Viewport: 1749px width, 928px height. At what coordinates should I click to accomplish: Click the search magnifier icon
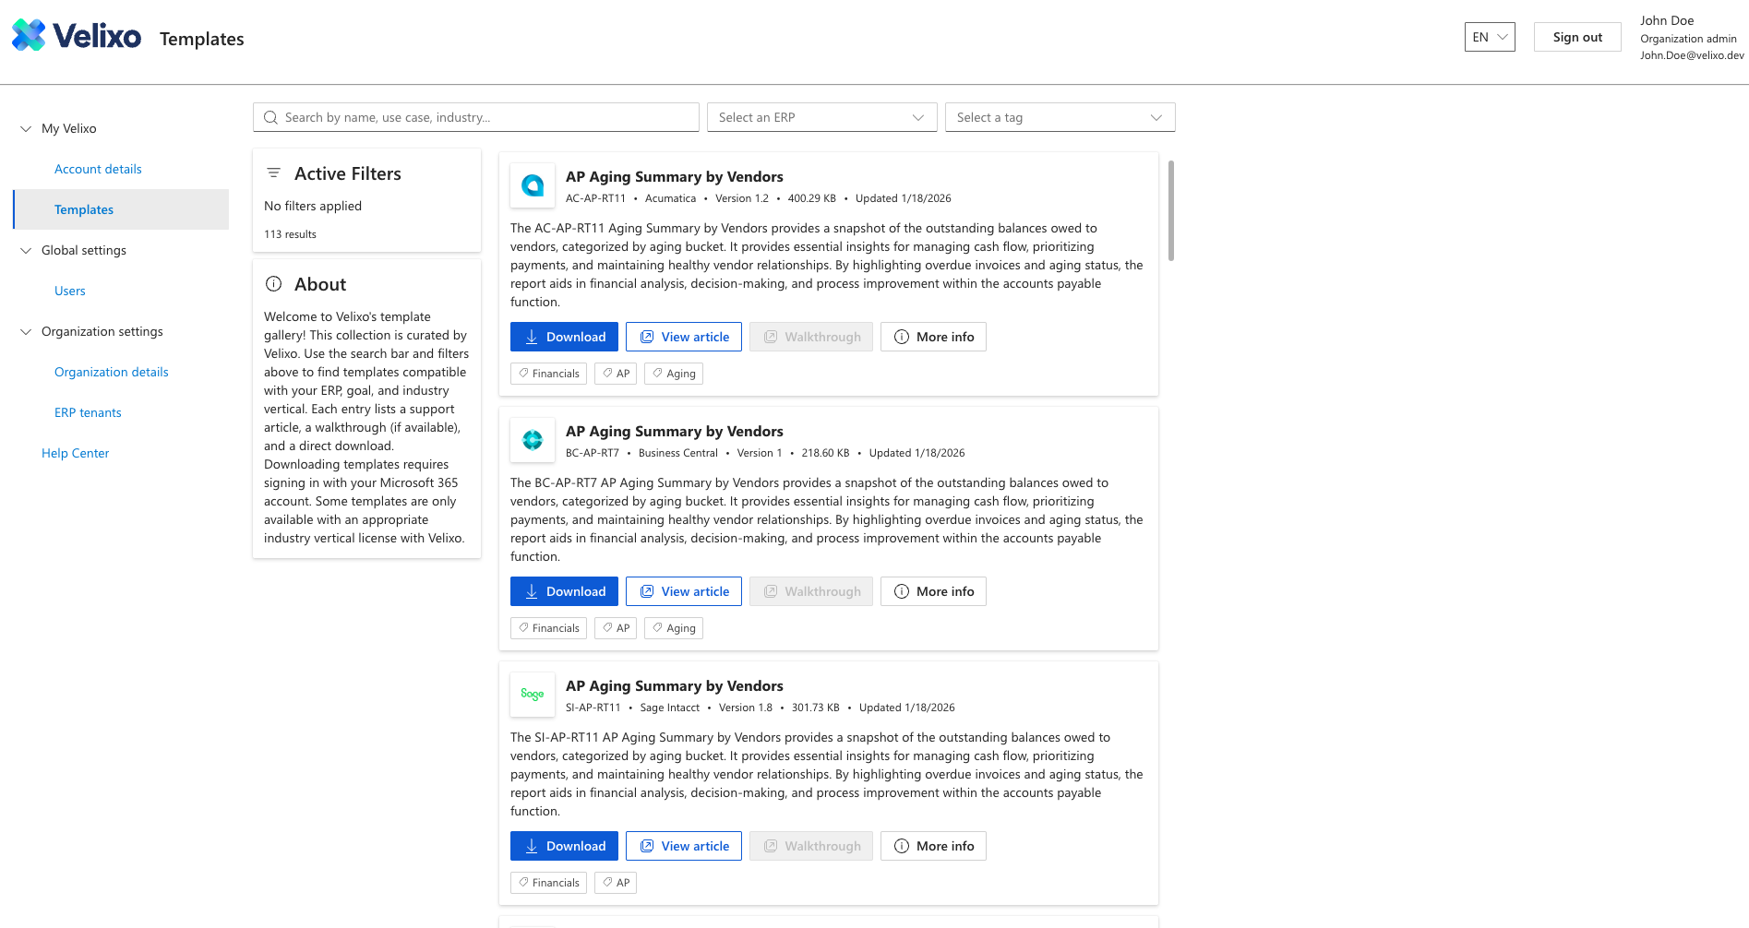coord(270,118)
